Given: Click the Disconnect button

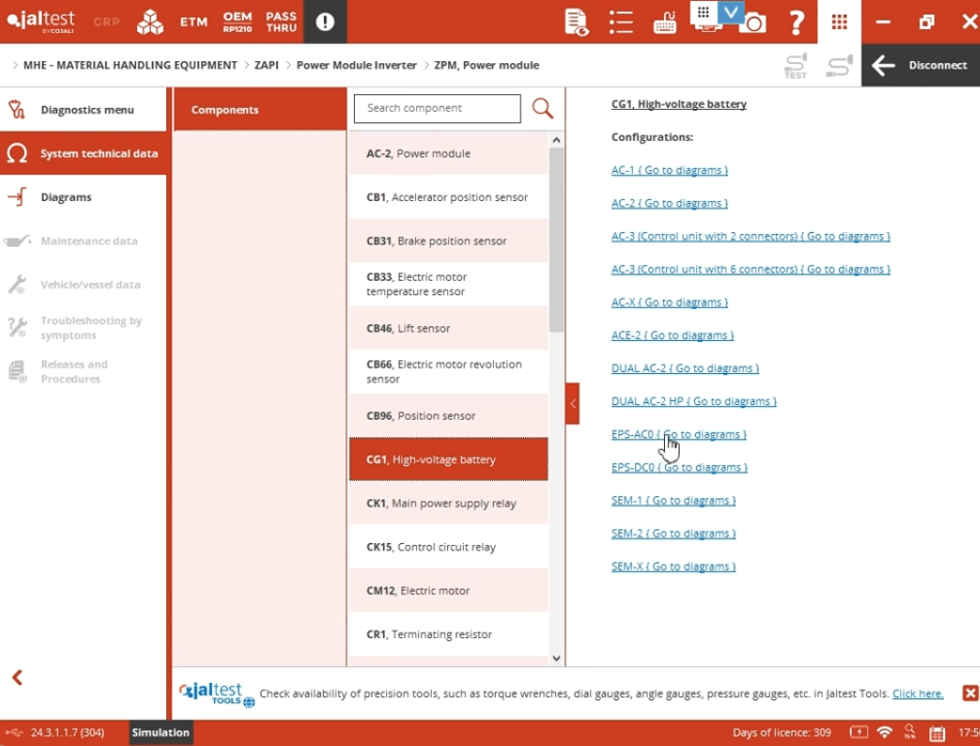Looking at the screenshot, I should click(x=921, y=65).
